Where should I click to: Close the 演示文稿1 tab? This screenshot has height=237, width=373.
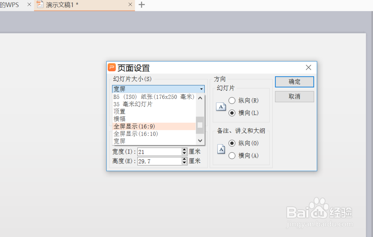tap(130, 4)
